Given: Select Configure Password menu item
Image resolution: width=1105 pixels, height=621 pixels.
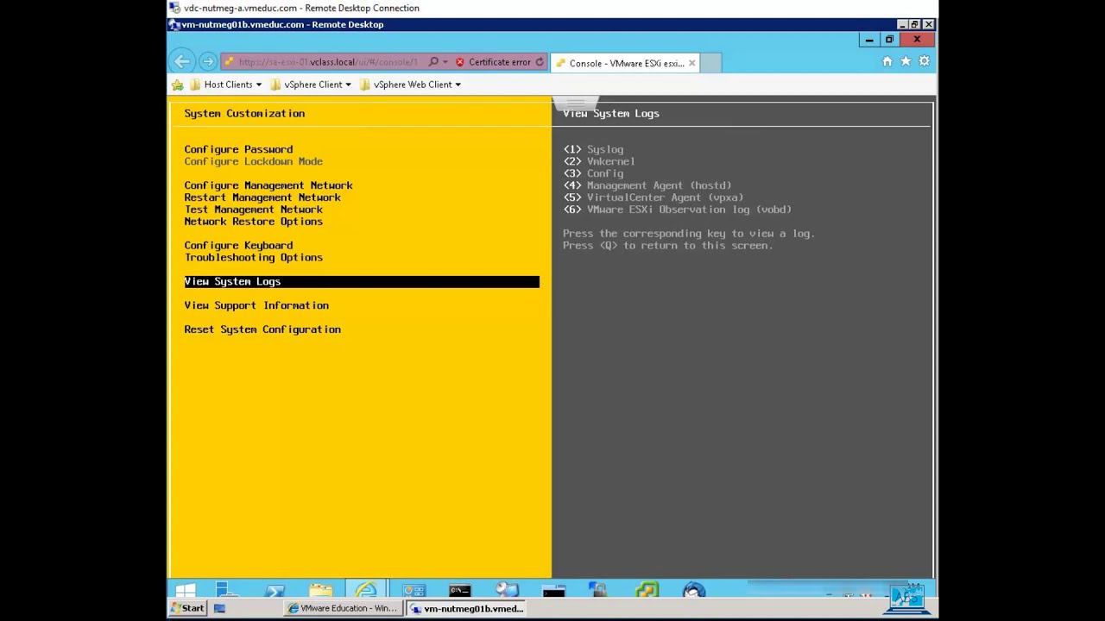Looking at the screenshot, I should click(x=238, y=149).
